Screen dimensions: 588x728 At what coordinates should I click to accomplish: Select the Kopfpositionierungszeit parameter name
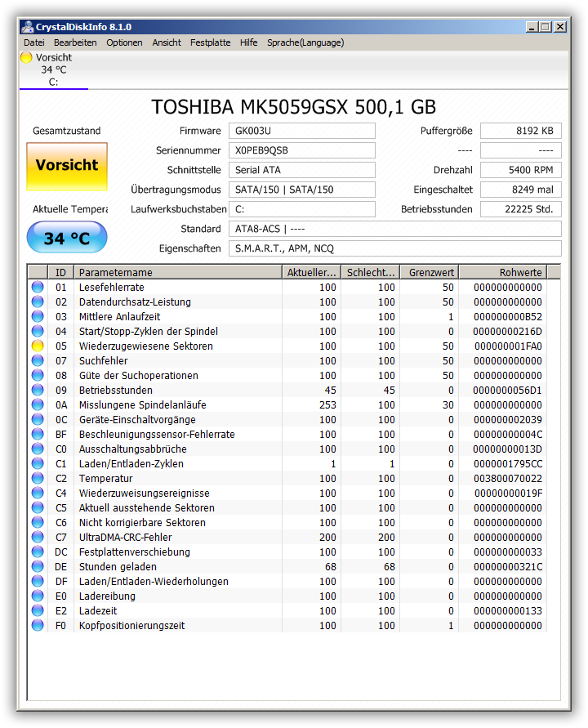(x=131, y=626)
